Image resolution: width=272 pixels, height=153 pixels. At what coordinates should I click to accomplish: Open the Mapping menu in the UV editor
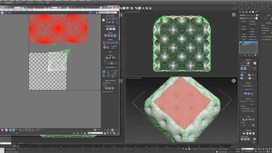pos(14,10)
